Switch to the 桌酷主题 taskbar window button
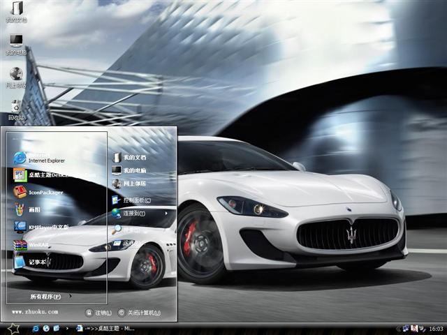 pos(108,327)
